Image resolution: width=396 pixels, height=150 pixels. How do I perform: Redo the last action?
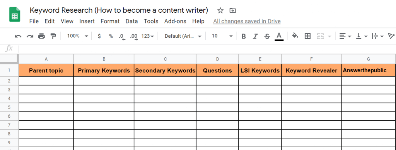point(30,36)
